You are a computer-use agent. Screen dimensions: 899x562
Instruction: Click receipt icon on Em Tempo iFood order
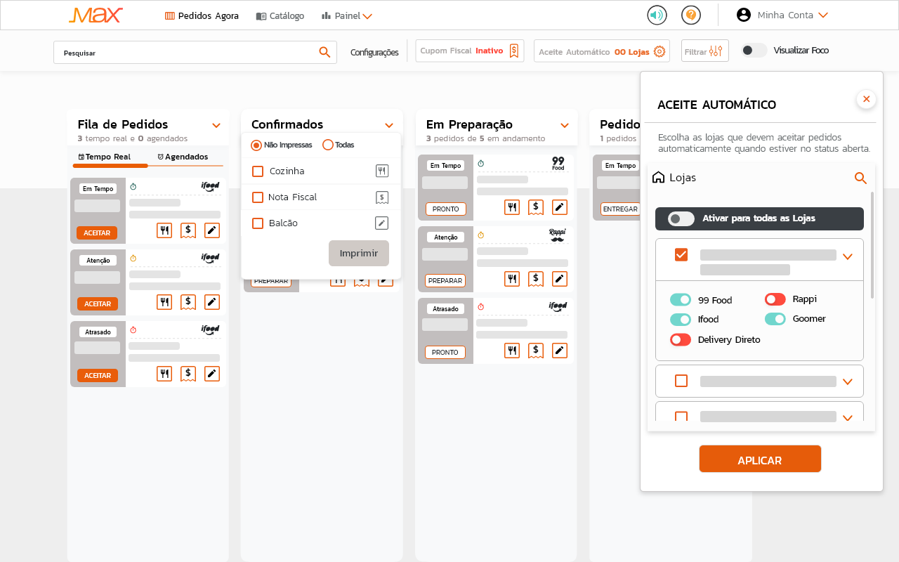188,230
